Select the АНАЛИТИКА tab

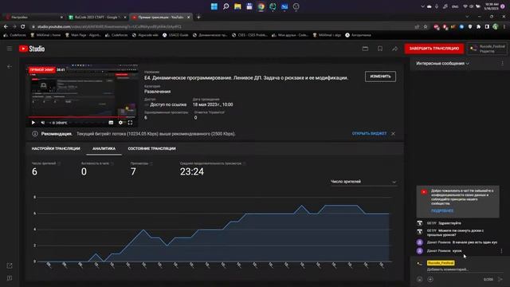point(104,149)
